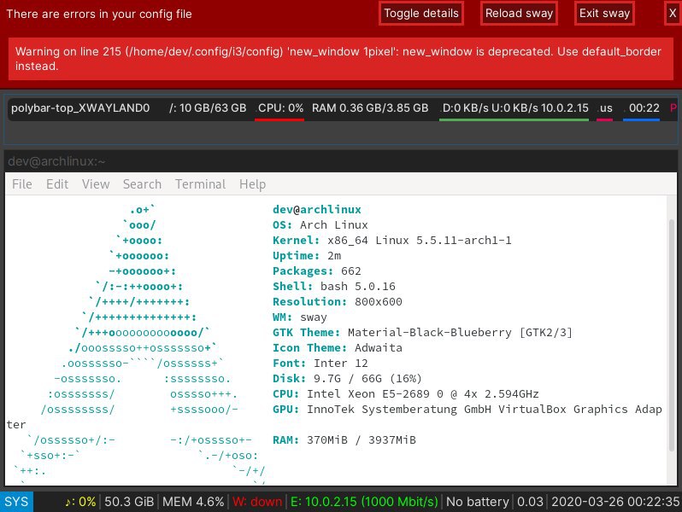The height and width of the screenshot is (512, 682).
Task: Open the Help menu in the terminal
Action: (x=252, y=184)
